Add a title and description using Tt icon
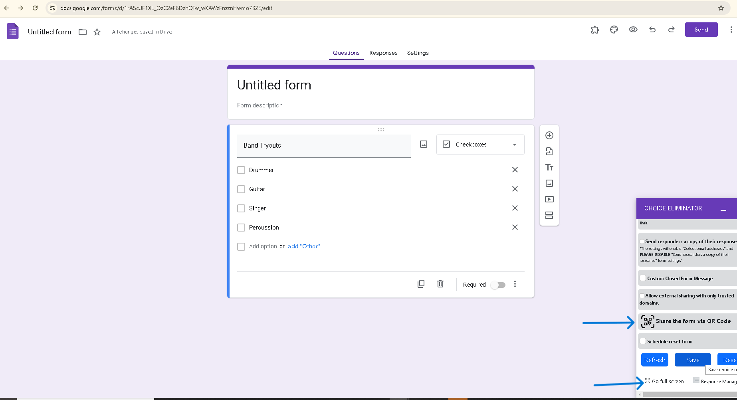 (549, 167)
